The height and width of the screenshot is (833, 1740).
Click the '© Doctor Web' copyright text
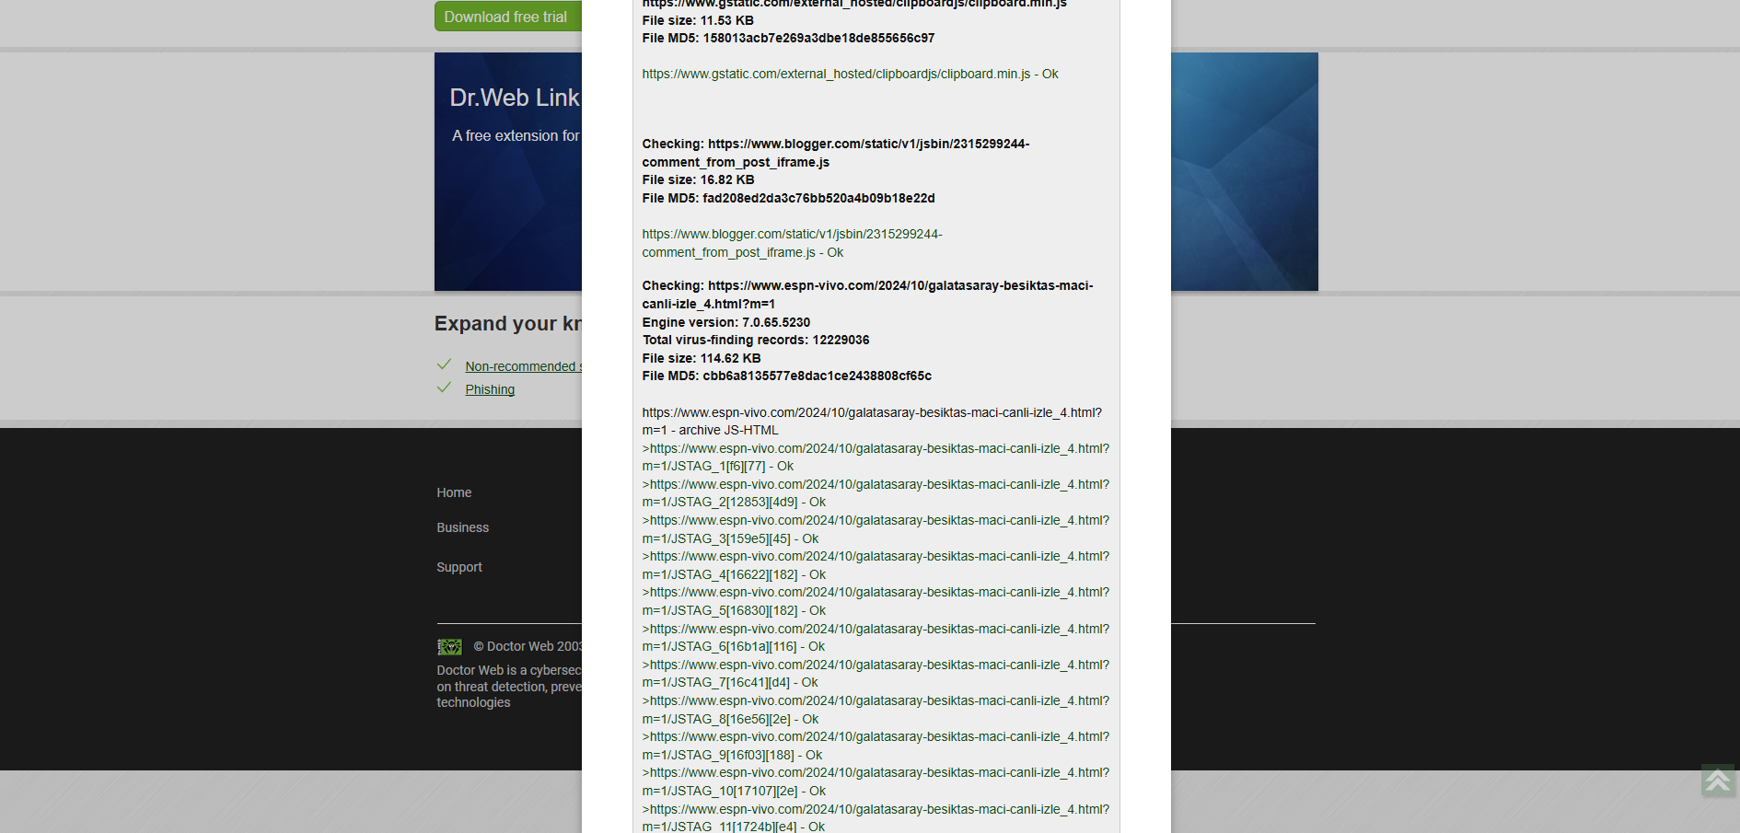528,646
